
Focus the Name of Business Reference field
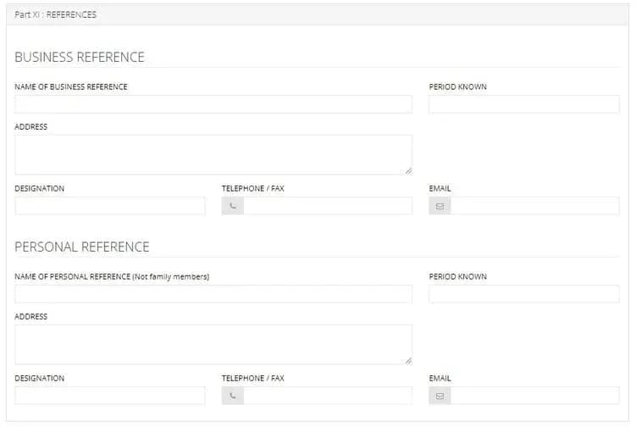213,104
